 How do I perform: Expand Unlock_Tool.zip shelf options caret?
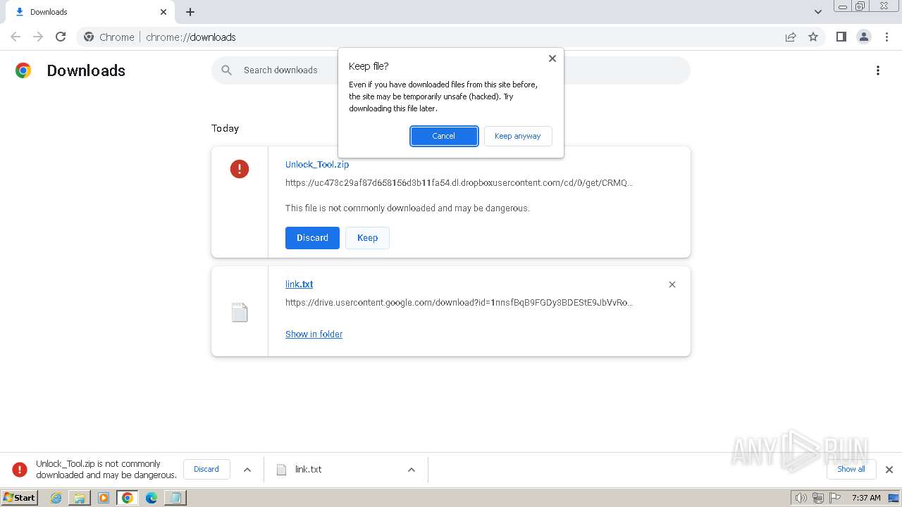click(247, 470)
